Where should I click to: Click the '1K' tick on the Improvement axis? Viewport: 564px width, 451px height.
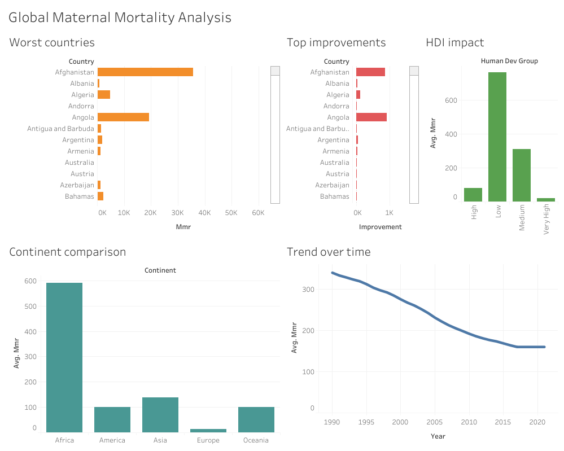pos(389,213)
